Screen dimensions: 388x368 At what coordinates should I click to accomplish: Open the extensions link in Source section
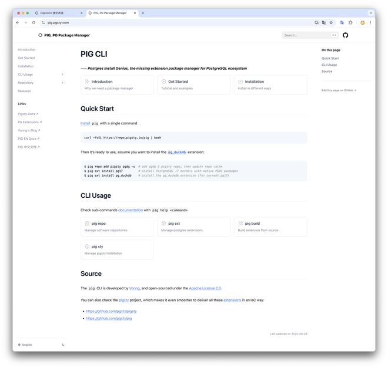click(232, 300)
